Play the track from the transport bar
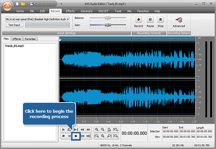The width and height of the screenshot is (216, 149). (63, 130)
